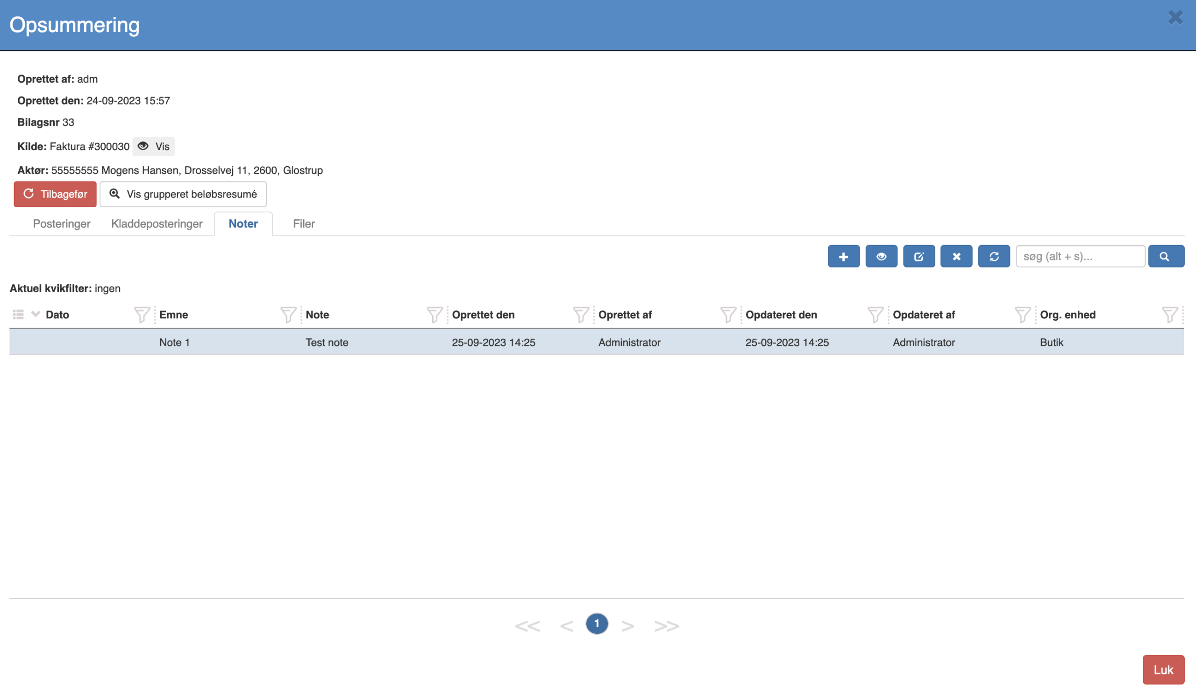Image resolution: width=1196 pixels, height=694 pixels.
Task: Select page 1 in pagination
Action: coord(597,624)
